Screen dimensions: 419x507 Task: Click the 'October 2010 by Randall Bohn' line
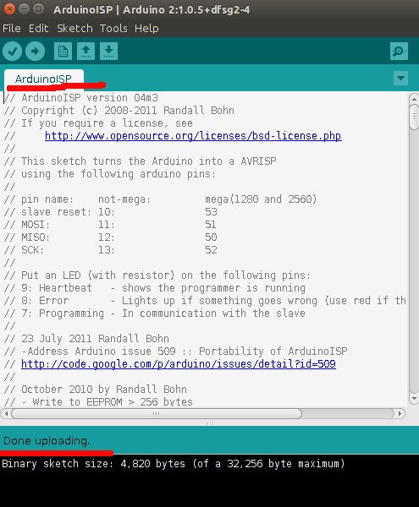coord(95,390)
